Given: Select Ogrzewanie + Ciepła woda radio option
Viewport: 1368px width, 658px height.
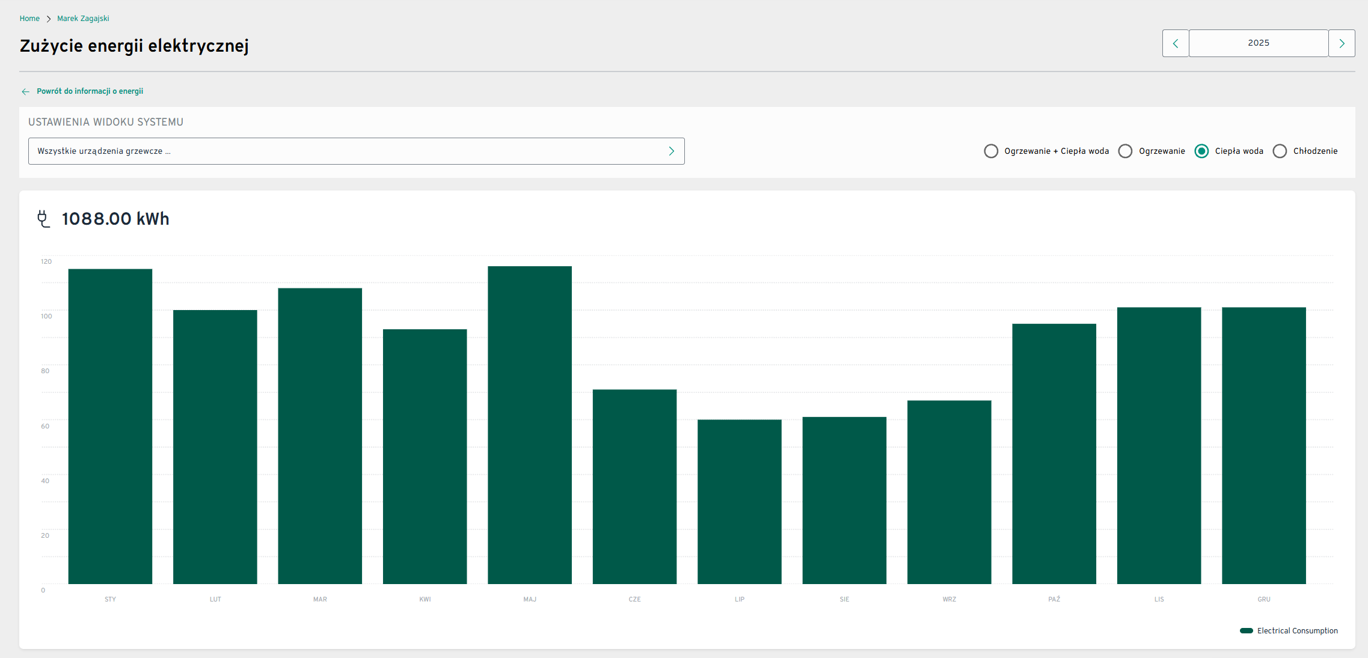Looking at the screenshot, I should 991,151.
